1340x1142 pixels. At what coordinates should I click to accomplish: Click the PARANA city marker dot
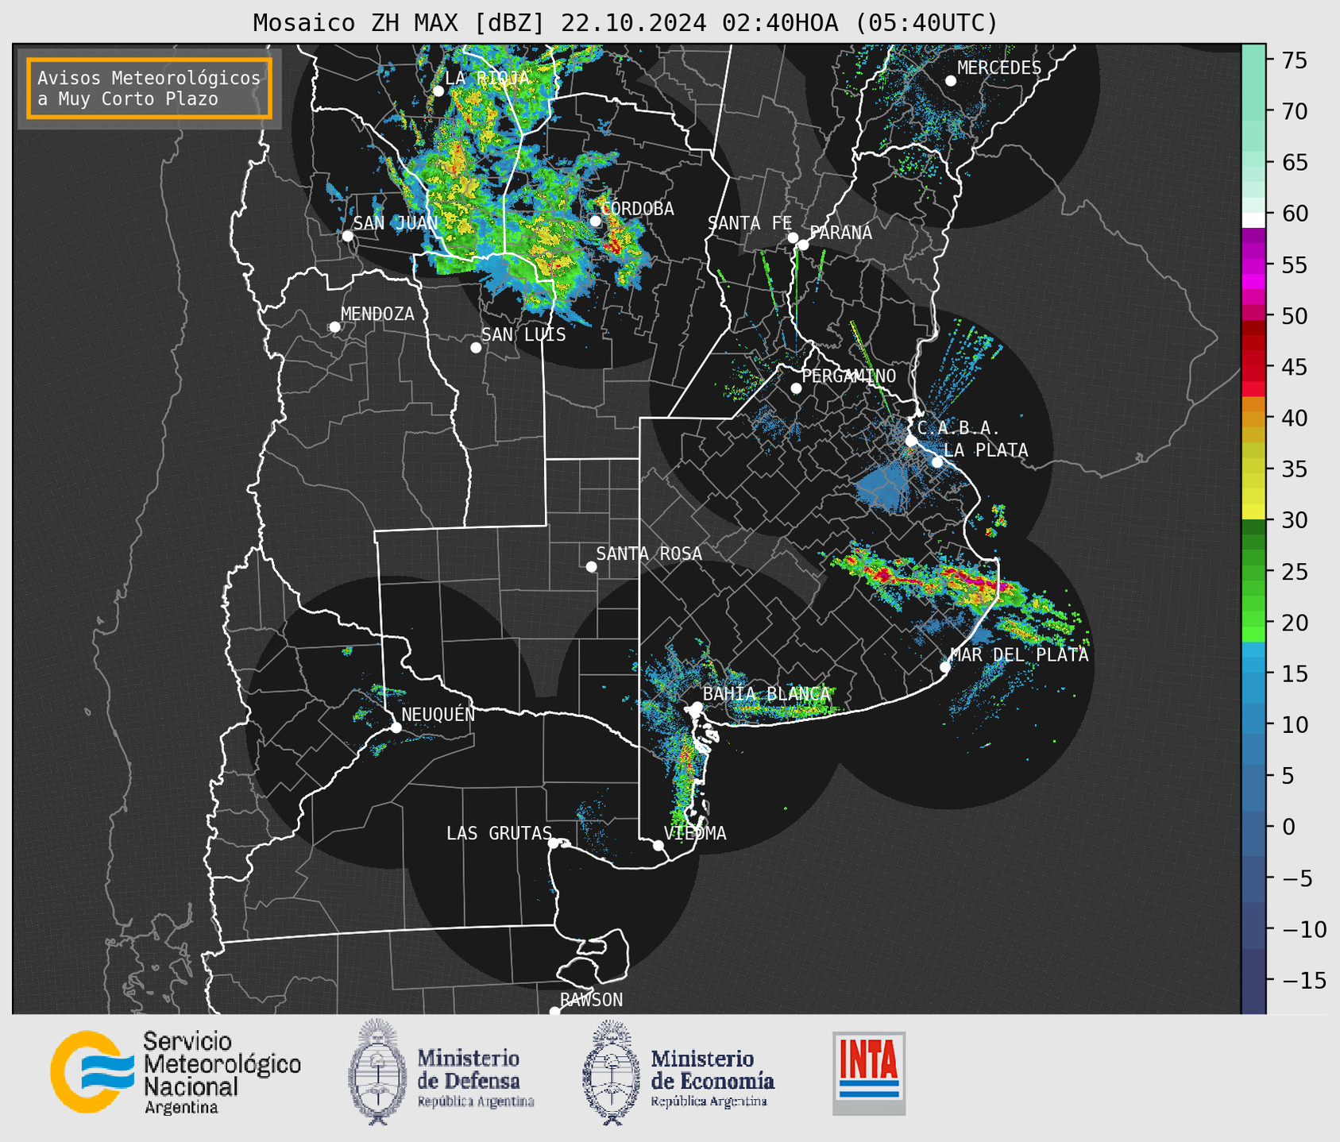coord(803,245)
